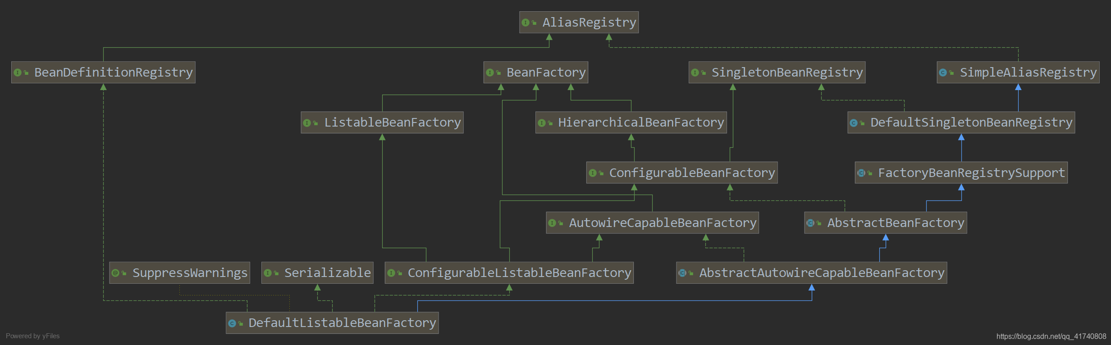
Task: Click the SingletonBeanRegistry label text
Action: (x=787, y=73)
